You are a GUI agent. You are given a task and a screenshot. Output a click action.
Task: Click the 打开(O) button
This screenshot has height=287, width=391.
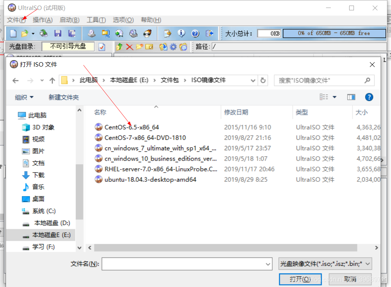pyautogui.click(x=300, y=279)
